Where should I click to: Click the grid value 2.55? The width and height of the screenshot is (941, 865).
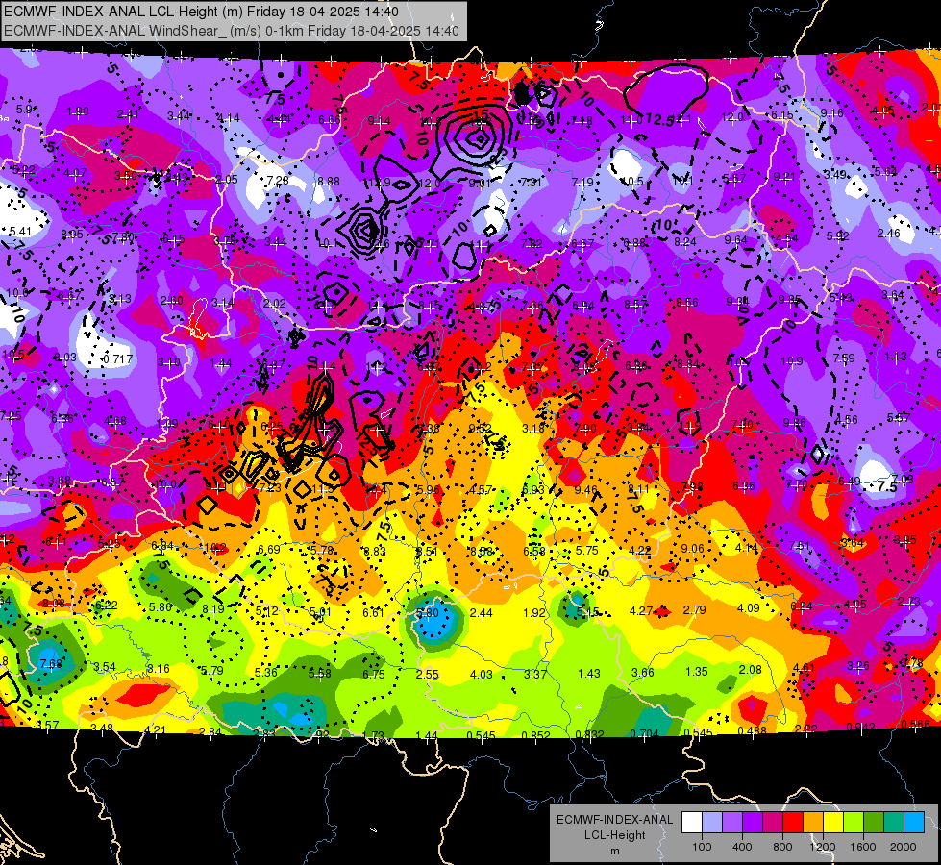point(428,675)
